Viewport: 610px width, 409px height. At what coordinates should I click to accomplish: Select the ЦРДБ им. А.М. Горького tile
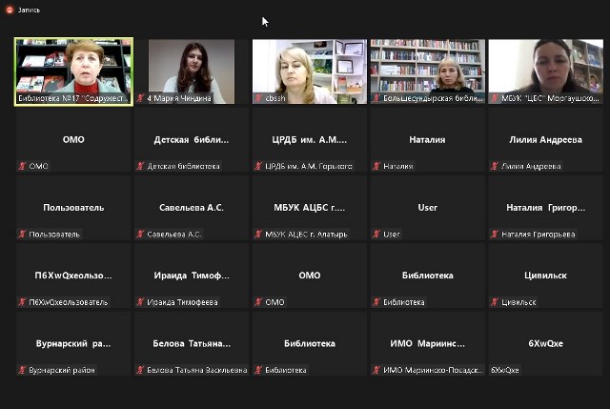click(x=310, y=139)
